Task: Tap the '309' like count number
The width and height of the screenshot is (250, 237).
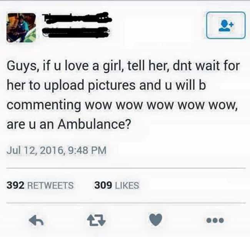Action: 103,186
